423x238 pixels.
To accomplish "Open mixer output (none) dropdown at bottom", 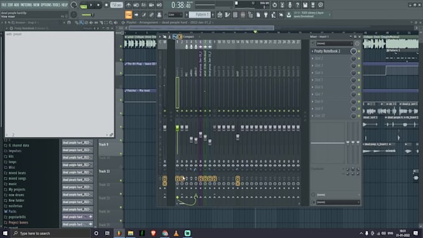I will 338,202.
